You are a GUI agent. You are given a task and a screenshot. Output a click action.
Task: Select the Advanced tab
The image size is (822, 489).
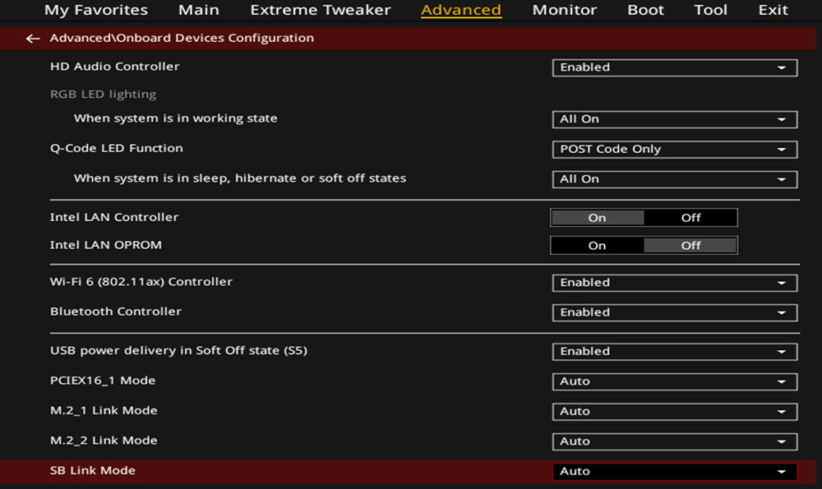coord(461,10)
